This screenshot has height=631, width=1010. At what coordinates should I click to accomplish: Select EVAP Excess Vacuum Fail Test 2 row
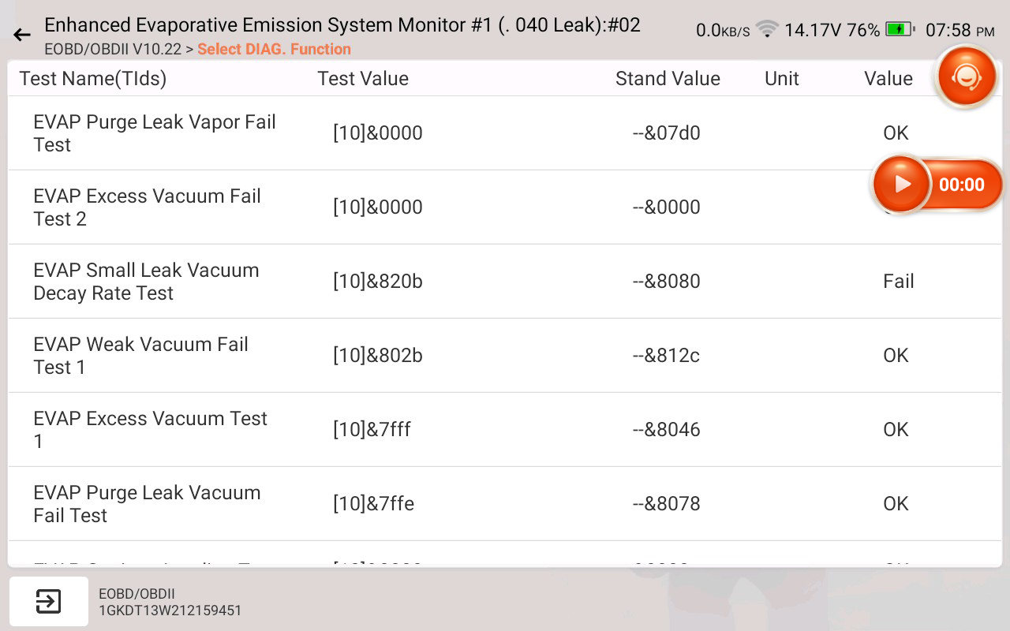(147, 207)
